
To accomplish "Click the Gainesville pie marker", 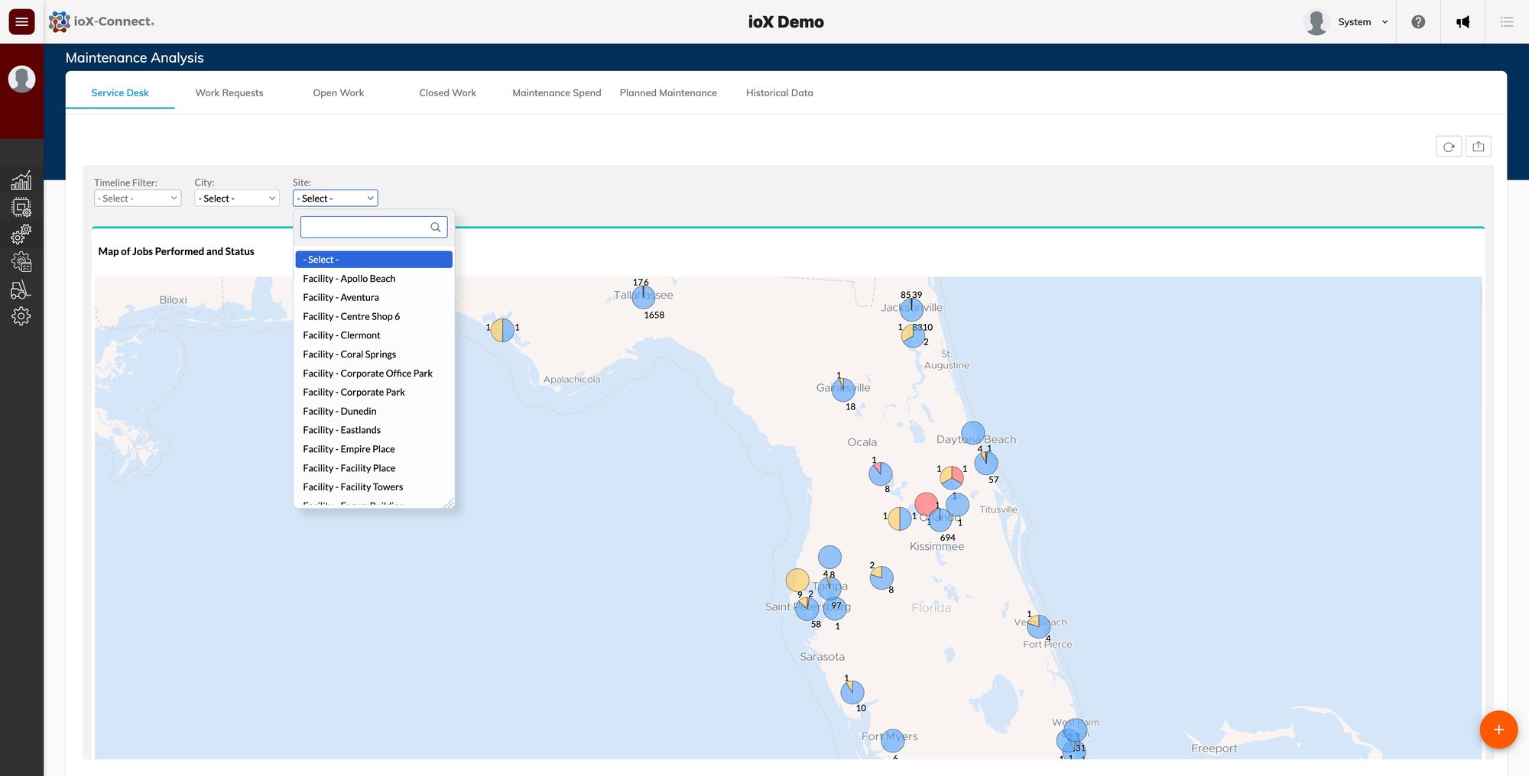I will (x=843, y=390).
